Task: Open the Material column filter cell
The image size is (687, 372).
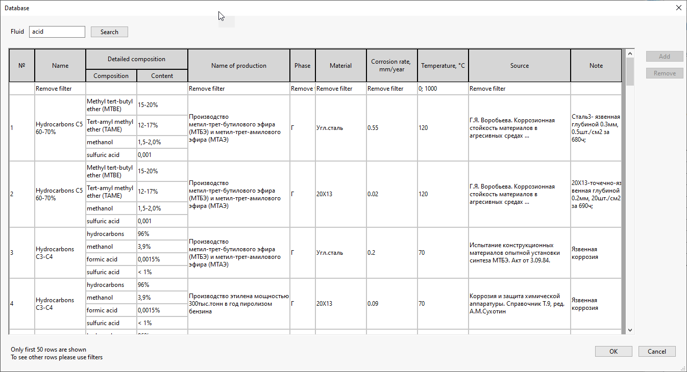Action: (340, 89)
